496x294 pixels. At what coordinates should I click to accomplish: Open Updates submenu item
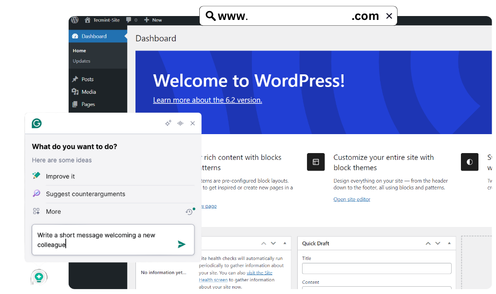tap(81, 61)
